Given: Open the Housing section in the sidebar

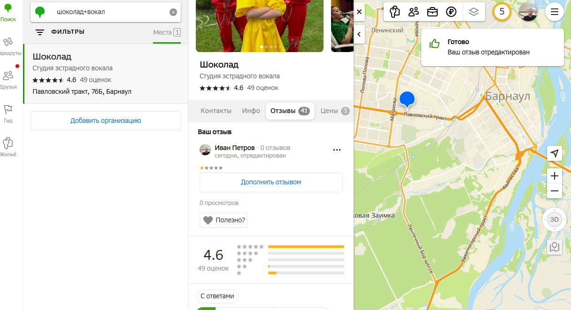Looking at the screenshot, I should pyautogui.click(x=8, y=147).
